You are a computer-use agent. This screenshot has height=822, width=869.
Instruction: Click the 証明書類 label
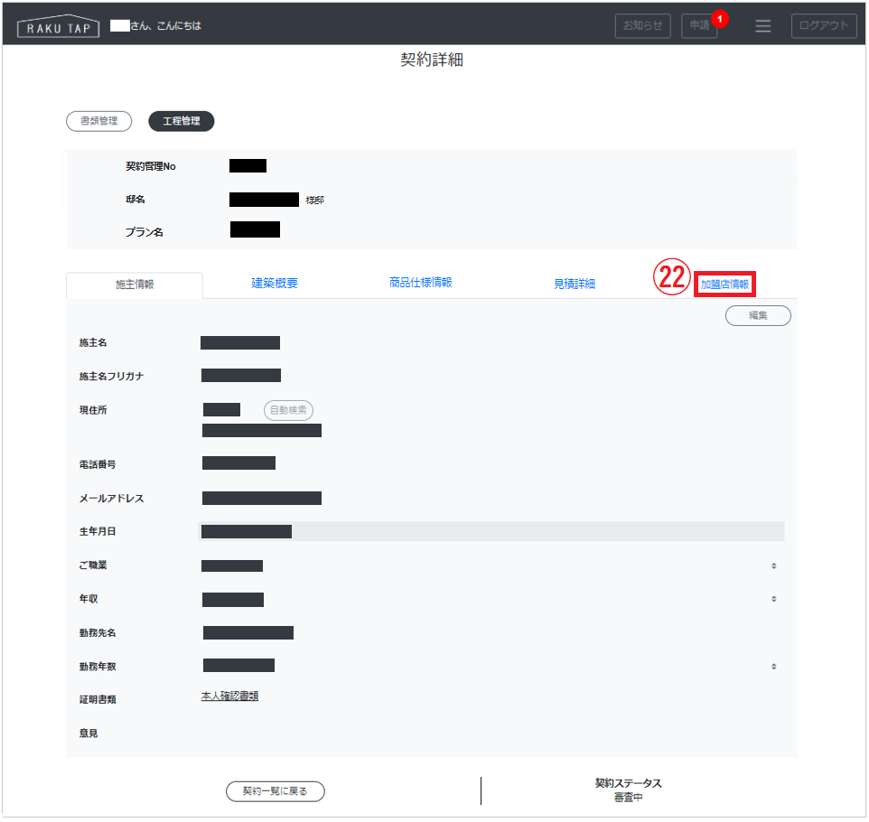point(98,699)
